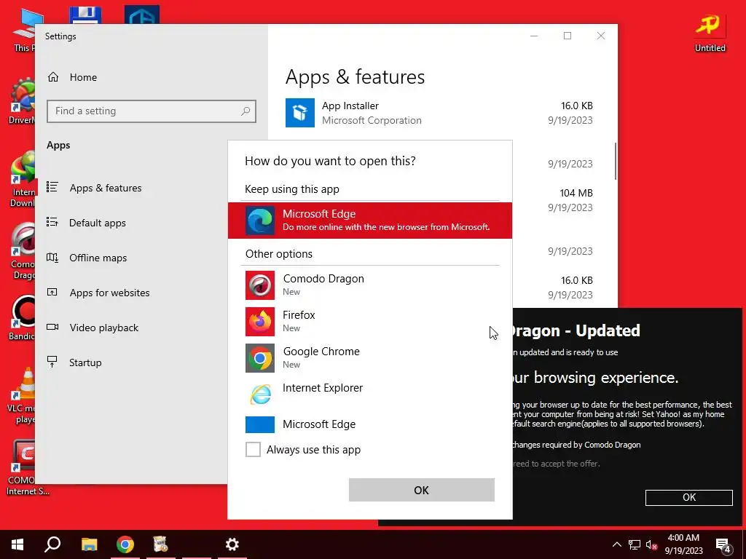746x559 pixels.
Task: Show hidden tray icons chevron
Action: 616,544
